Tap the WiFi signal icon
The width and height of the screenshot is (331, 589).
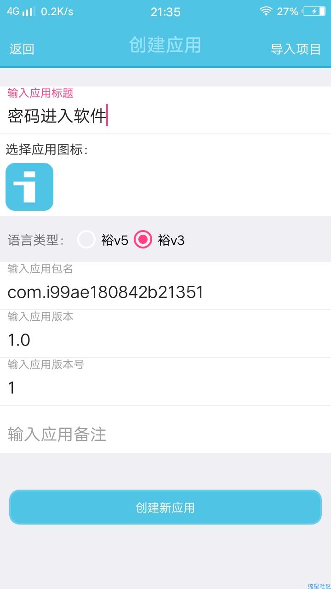(266, 12)
